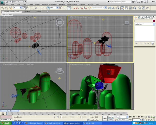Switch to the Freeform ribbon tab

click(27, 12)
